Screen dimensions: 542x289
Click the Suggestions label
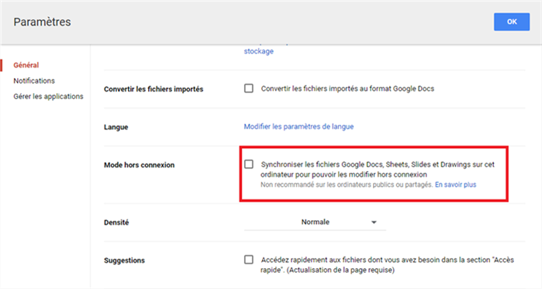point(124,260)
